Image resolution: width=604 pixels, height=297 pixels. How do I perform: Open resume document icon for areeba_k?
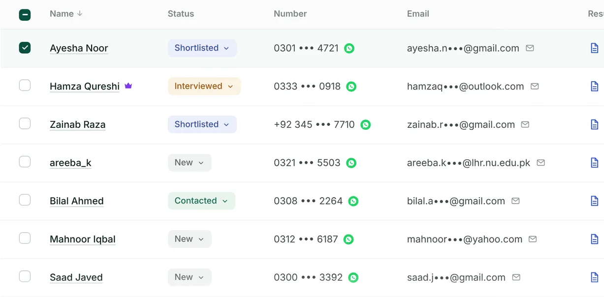595,163
